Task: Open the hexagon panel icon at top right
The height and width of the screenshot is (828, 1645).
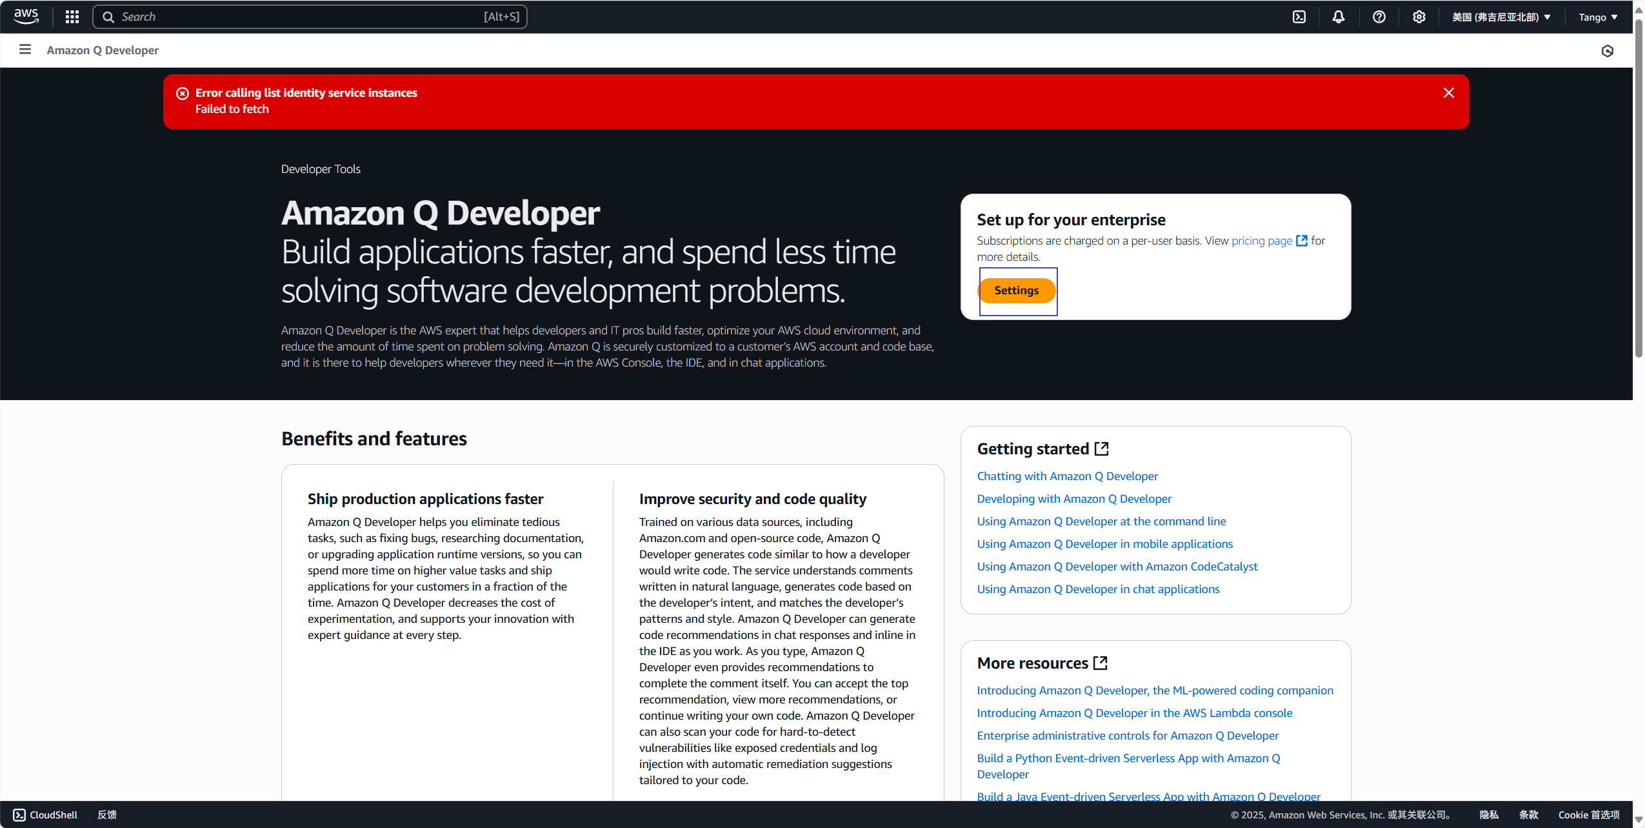Action: click(x=1607, y=51)
